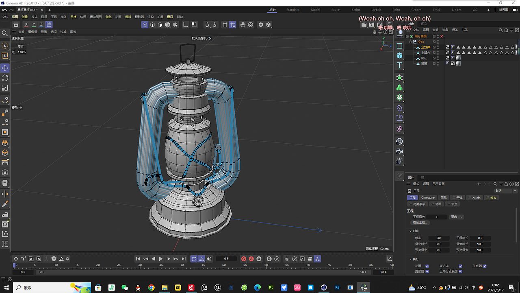Go back in Attribute Manager history

(479, 184)
